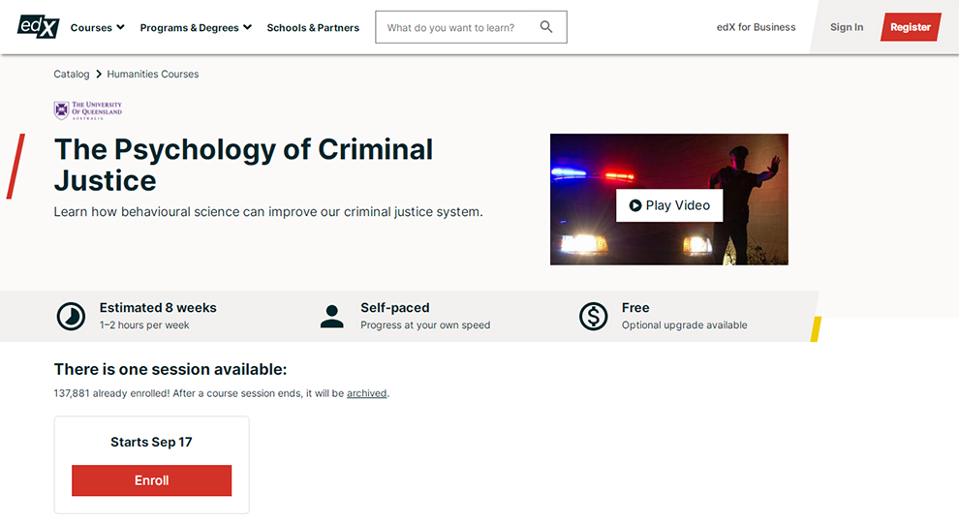
Task: Play the course video
Action: click(x=669, y=205)
